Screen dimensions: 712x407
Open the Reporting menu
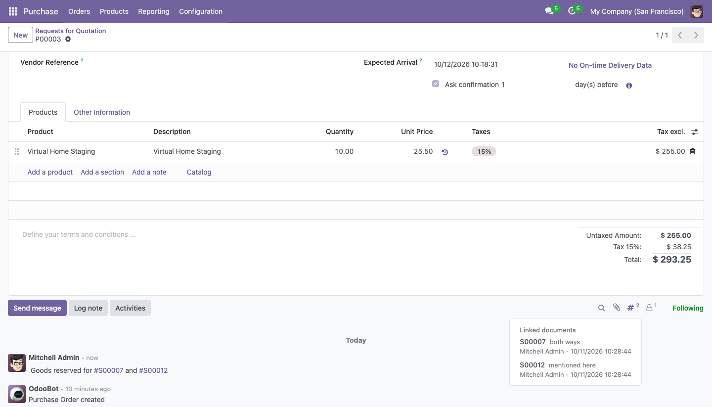(154, 11)
